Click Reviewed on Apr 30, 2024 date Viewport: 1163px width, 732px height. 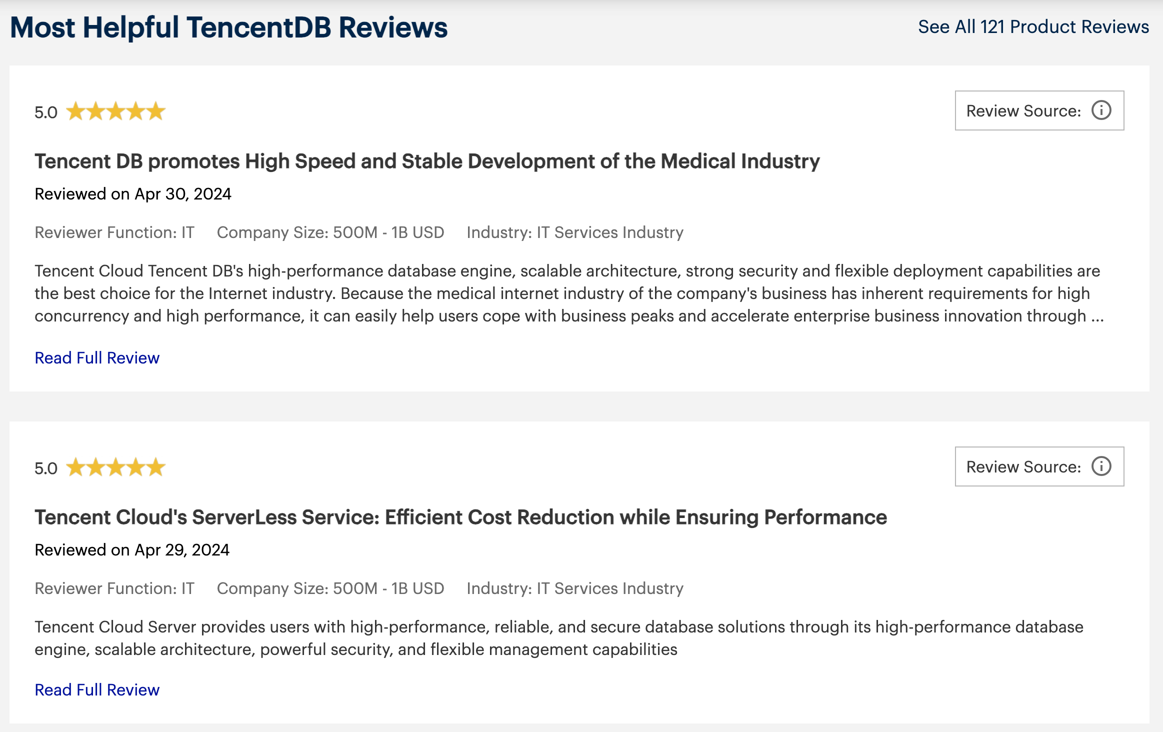[133, 194]
